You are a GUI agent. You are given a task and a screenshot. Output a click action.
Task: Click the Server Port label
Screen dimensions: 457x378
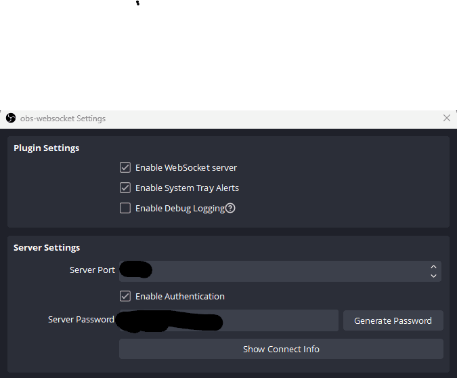92,270
